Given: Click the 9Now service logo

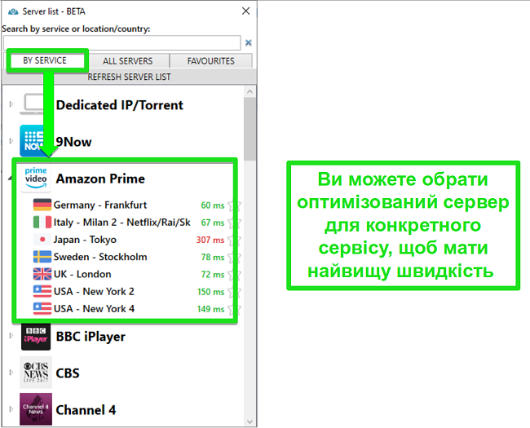Looking at the screenshot, I should [x=34, y=141].
